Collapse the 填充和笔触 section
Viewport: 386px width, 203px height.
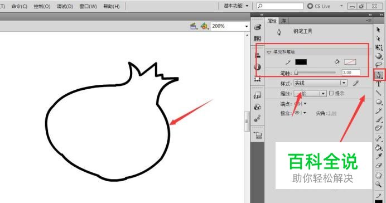click(x=269, y=52)
